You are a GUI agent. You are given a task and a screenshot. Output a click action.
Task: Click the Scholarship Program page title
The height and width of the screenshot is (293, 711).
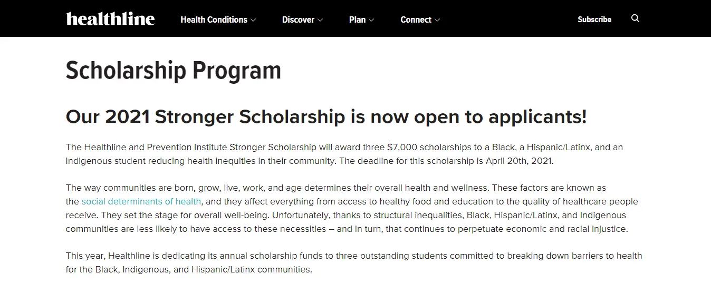pos(173,71)
